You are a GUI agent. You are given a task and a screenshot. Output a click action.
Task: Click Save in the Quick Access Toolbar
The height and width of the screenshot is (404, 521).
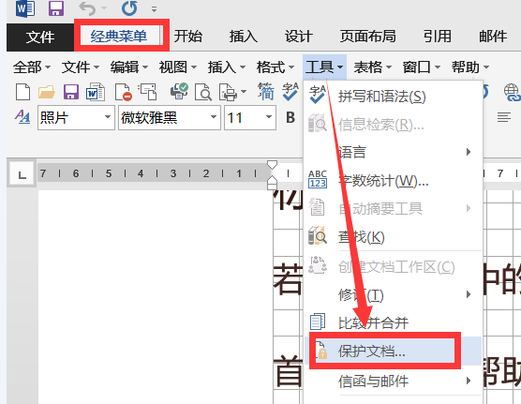click(56, 8)
